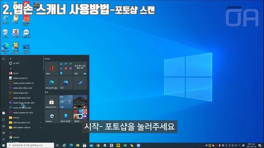This screenshot has width=264, height=148.
Task: Expand the AMD Radeon Software folder
Action: tap(25, 127)
